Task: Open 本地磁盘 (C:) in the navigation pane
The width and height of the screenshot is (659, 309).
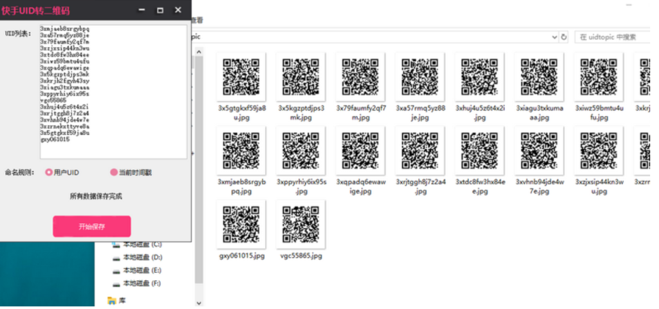Action: (x=142, y=245)
